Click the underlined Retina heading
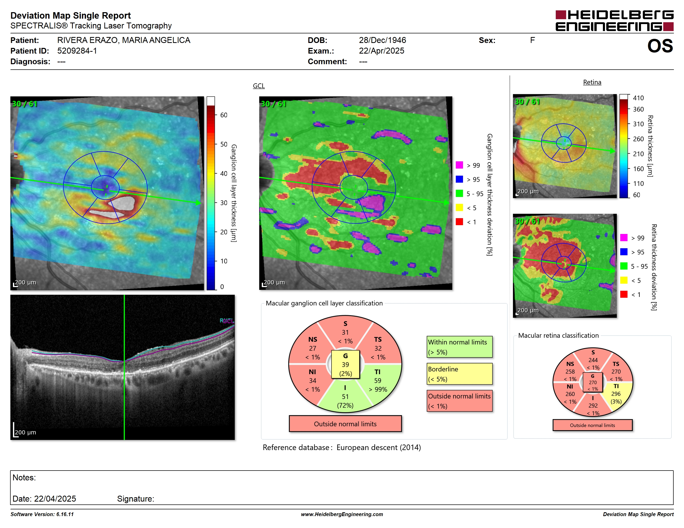The height and width of the screenshot is (528, 684). click(x=592, y=82)
